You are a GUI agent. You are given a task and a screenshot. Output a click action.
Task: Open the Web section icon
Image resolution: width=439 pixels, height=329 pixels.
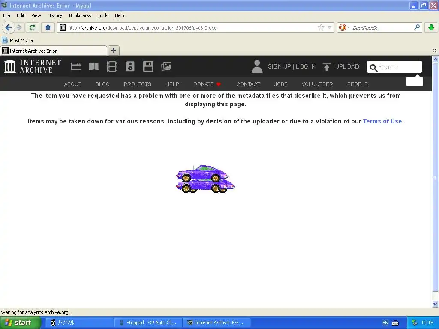(76, 66)
